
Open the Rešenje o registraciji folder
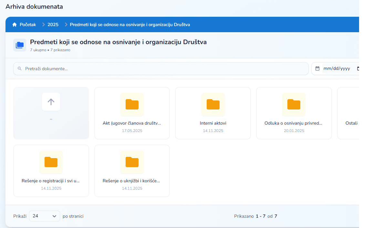click(51, 171)
